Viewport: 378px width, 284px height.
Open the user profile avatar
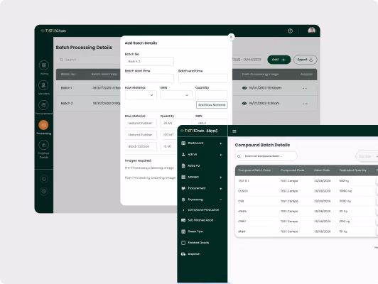click(x=312, y=31)
